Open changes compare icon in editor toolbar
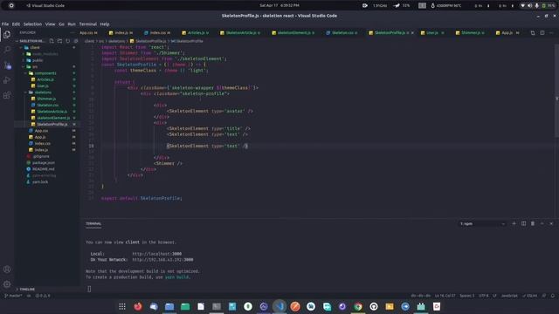Screen dimensions: 559x314 pos(533,33)
